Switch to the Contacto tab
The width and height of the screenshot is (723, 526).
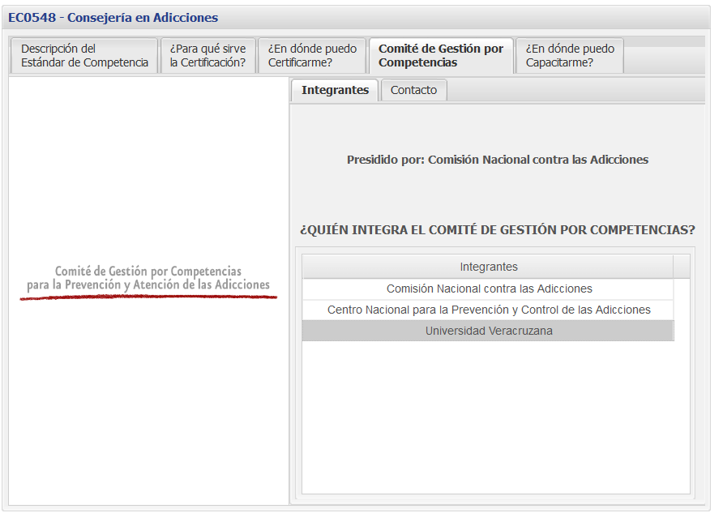pyautogui.click(x=413, y=90)
